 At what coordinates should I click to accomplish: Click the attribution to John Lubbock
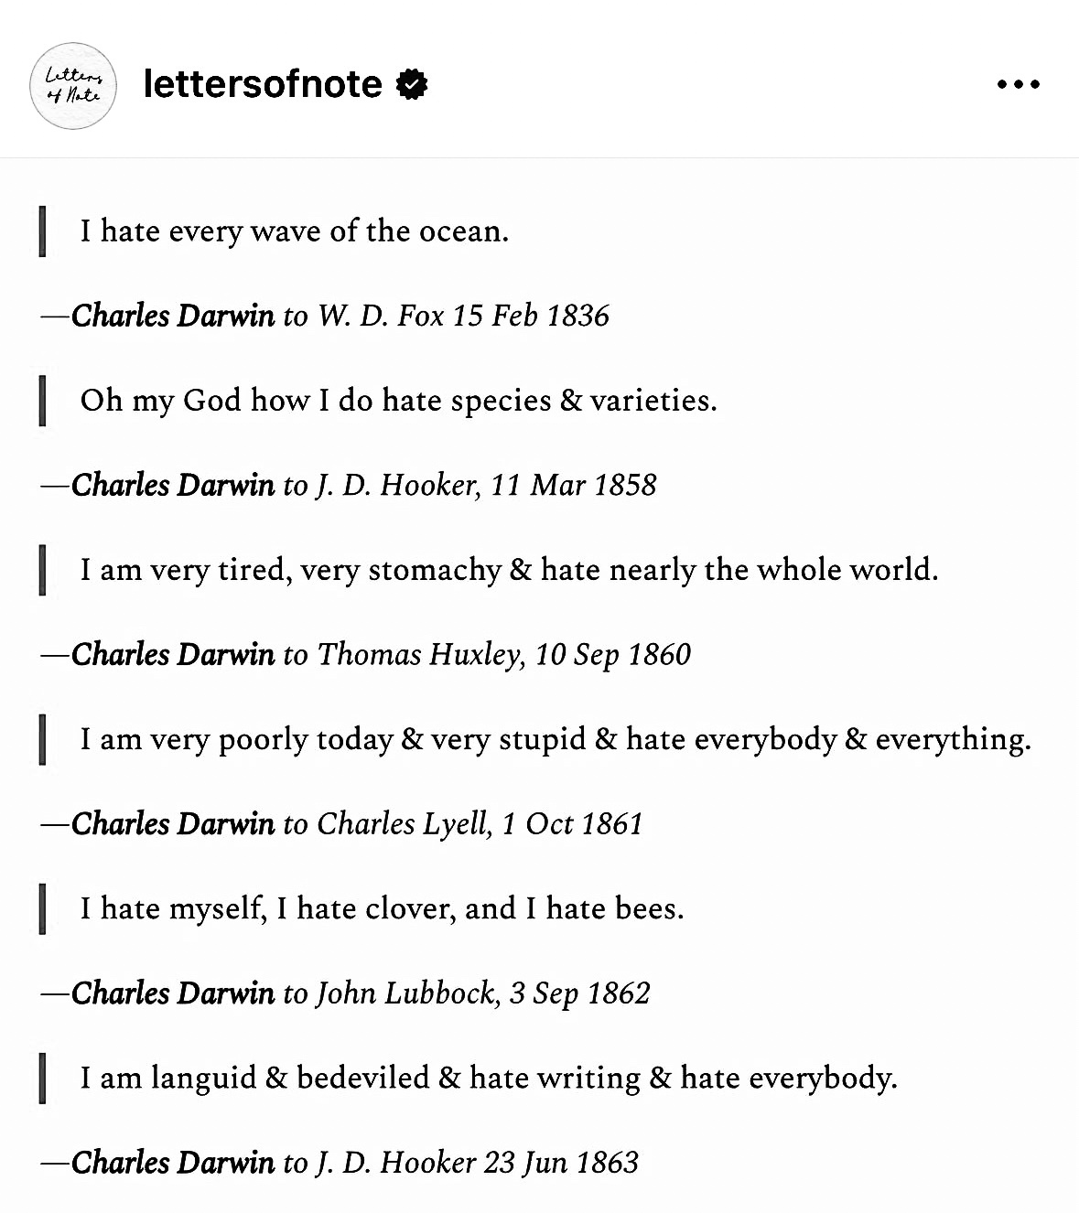point(345,993)
